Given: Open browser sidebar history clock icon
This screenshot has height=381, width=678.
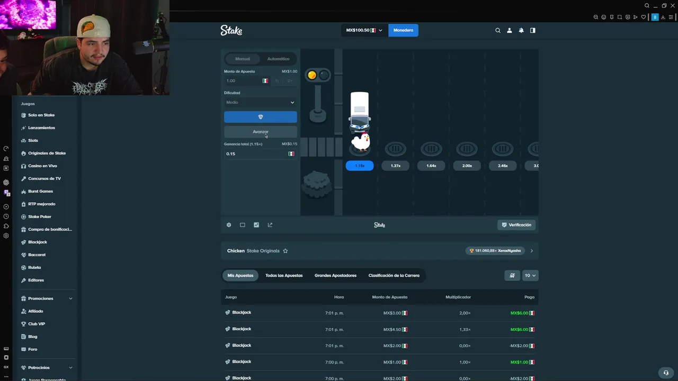Looking at the screenshot, I should [x=6, y=216].
